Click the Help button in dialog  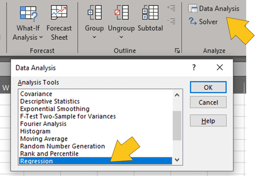pyautogui.click(x=208, y=121)
